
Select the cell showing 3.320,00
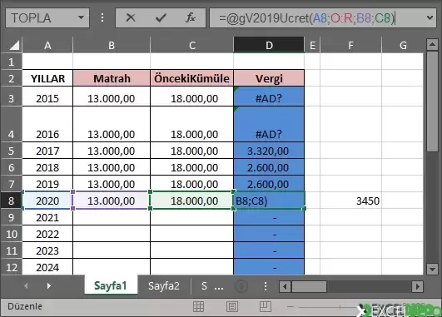269,151
